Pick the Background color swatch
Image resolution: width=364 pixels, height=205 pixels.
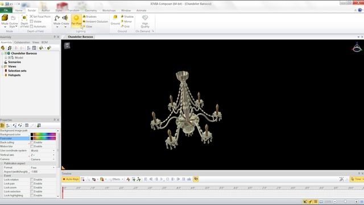43,134
